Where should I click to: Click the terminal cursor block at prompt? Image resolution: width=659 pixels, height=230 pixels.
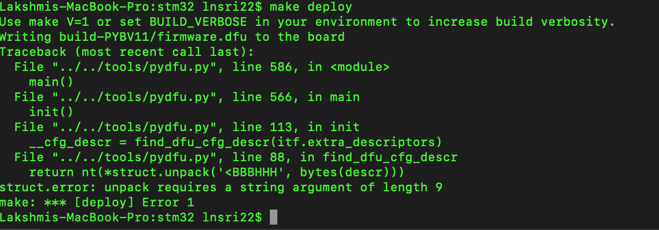pos(273,218)
